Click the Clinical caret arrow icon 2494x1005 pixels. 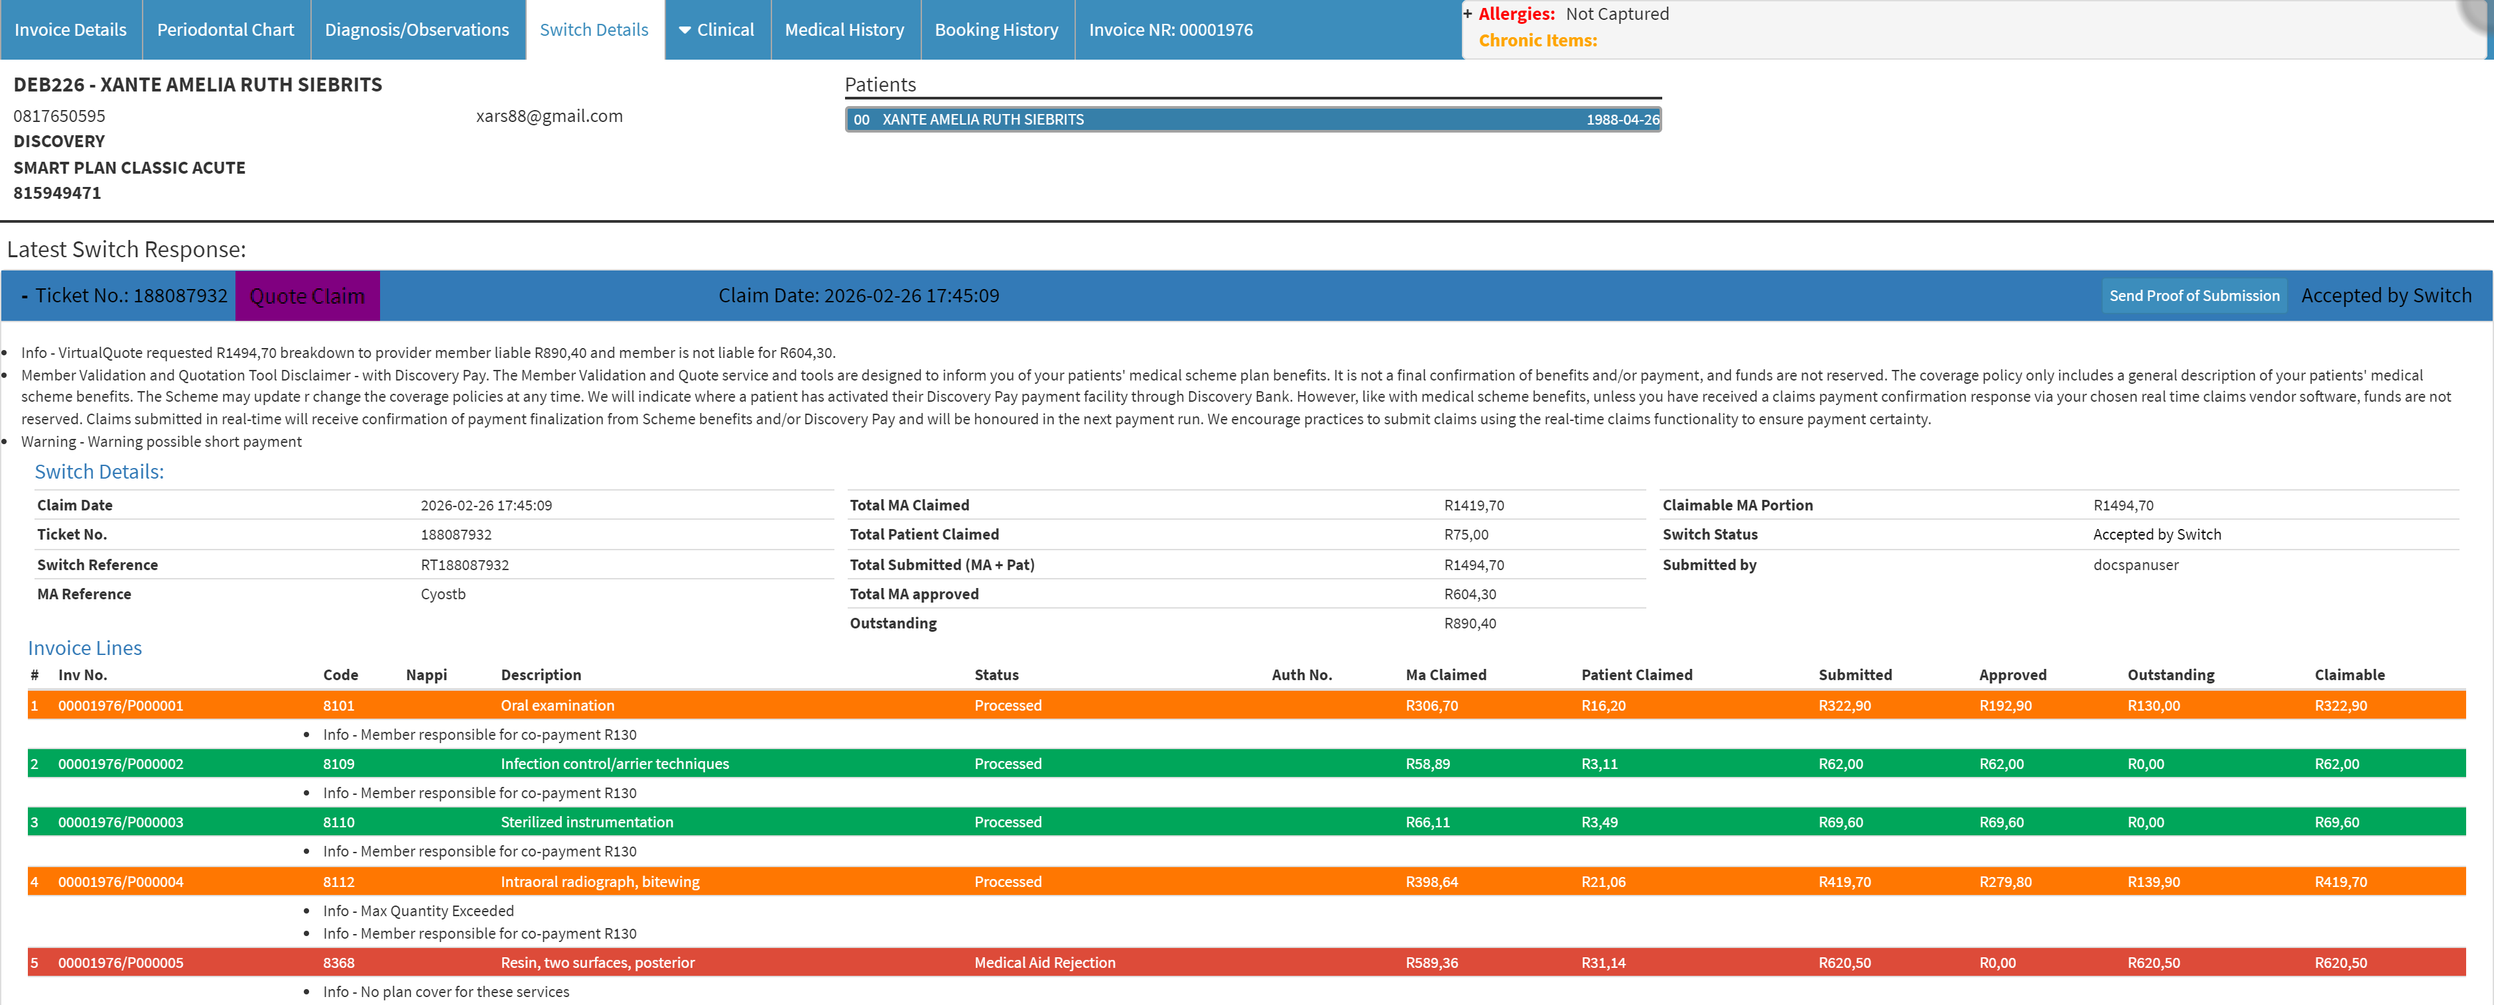(x=685, y=31)
